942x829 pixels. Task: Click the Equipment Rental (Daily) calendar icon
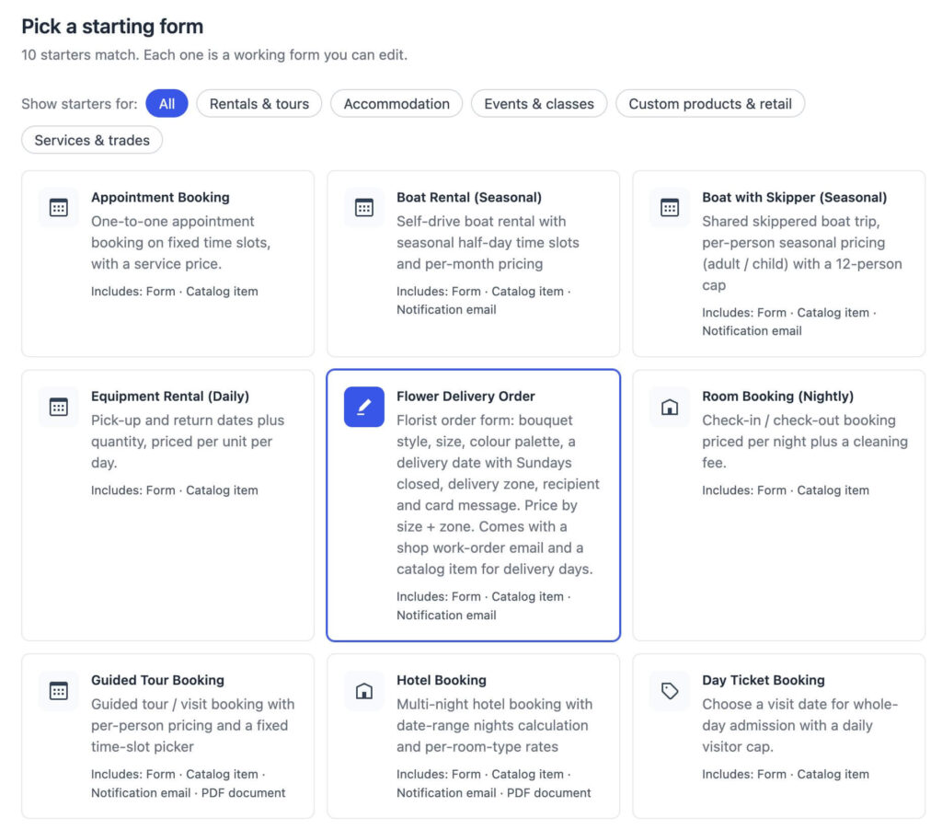coord(58,407)
